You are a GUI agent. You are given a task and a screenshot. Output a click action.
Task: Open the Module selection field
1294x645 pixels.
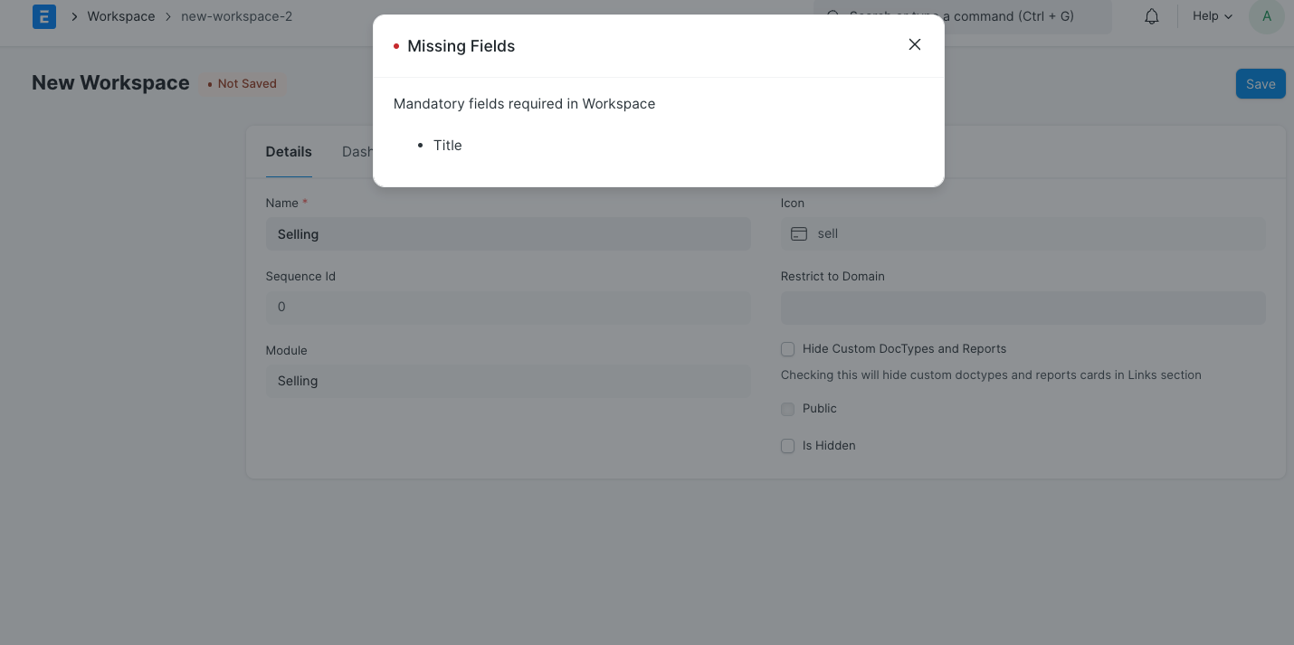pos(508,381)
